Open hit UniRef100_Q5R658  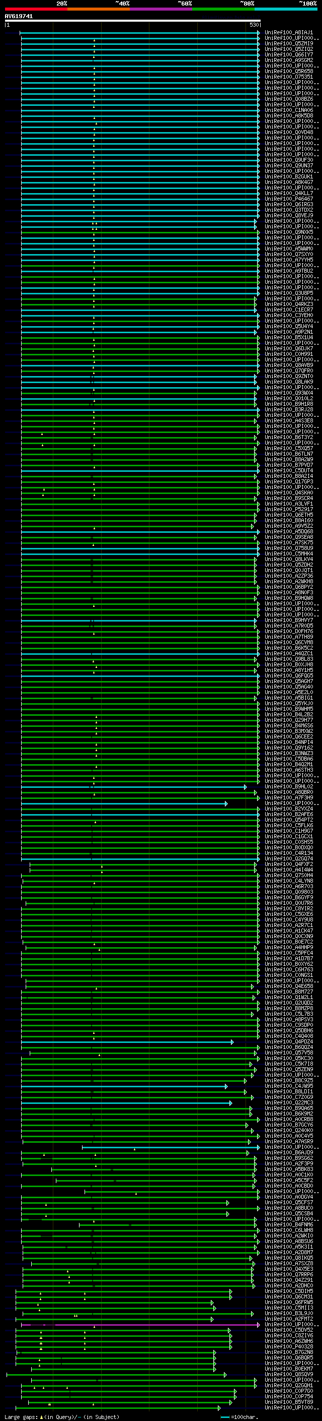(288, 71)
